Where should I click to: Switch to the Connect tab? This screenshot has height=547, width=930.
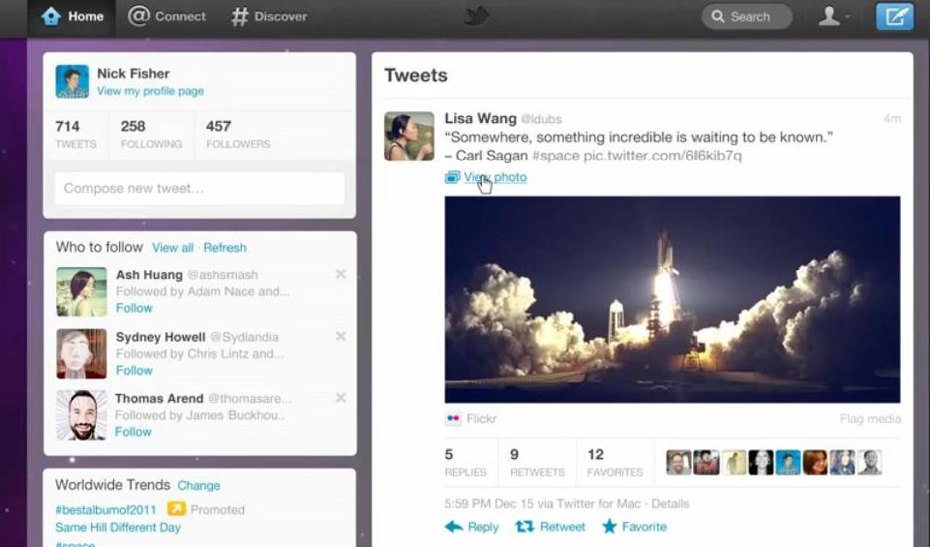pos(167,16)
